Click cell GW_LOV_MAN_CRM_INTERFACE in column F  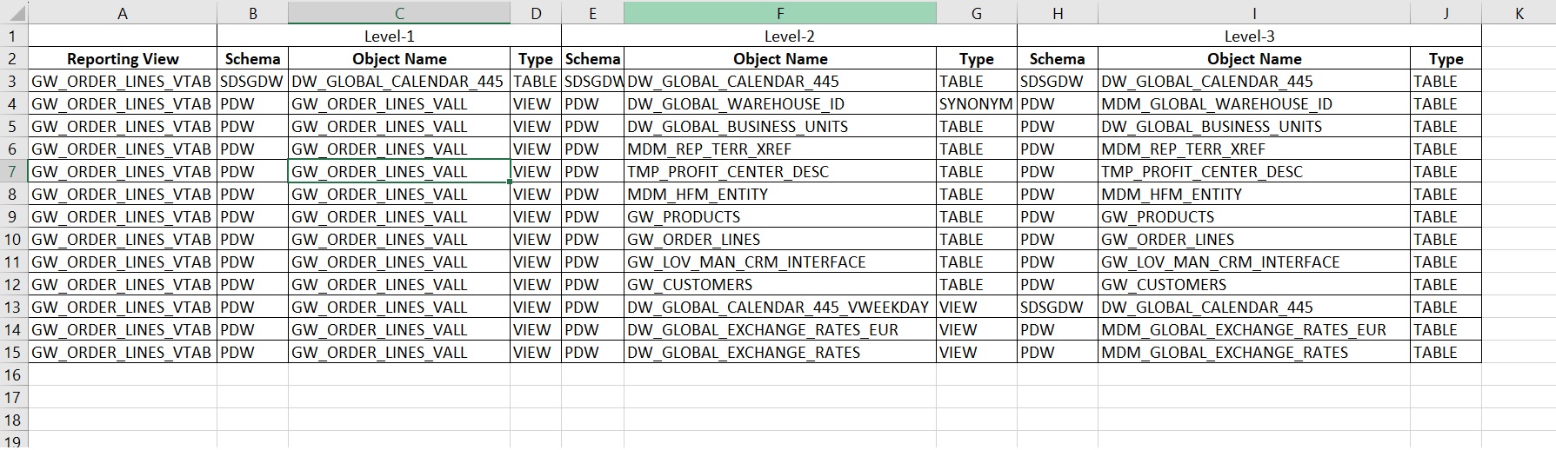coord(780,261)
